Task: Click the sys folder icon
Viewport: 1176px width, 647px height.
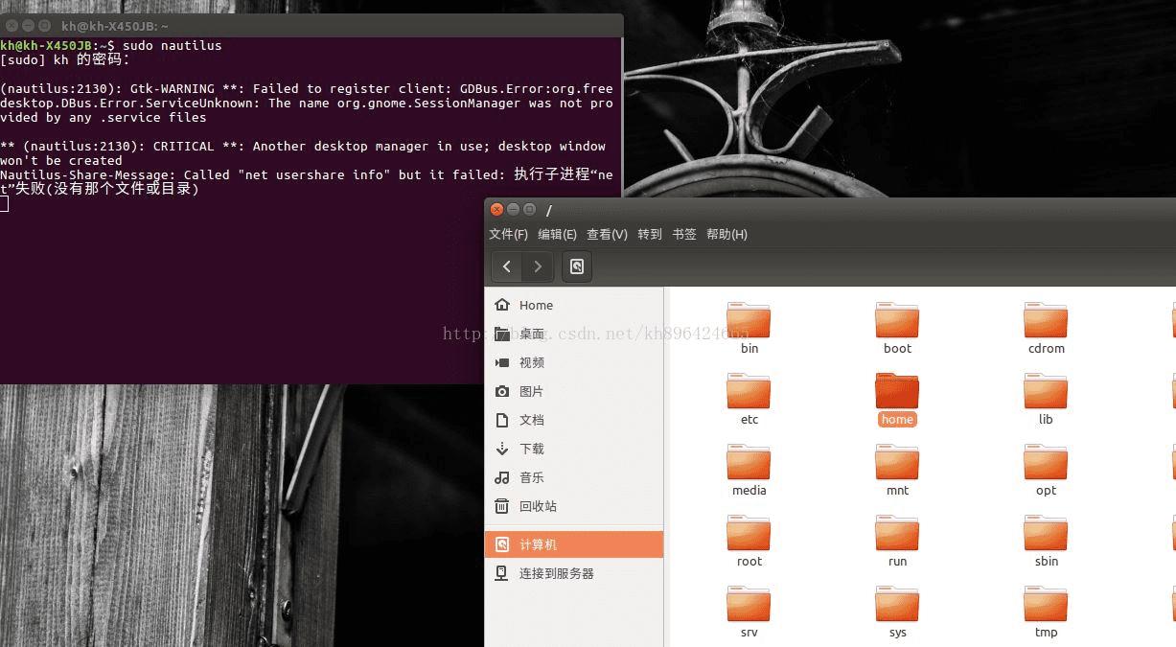Action: (897, 604)
